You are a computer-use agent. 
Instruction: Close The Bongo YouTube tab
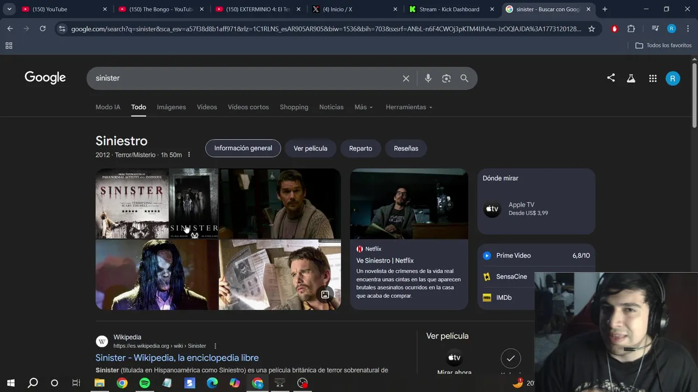click(x=202, y=9)
